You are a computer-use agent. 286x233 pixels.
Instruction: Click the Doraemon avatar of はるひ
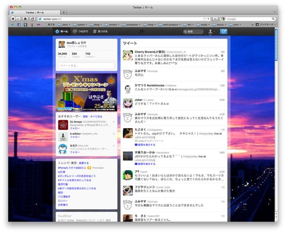63,149
